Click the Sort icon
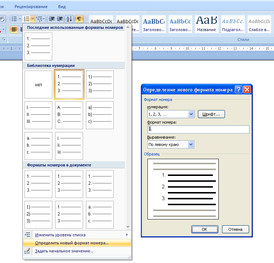The image size is (274, 263). click(69, 19)
